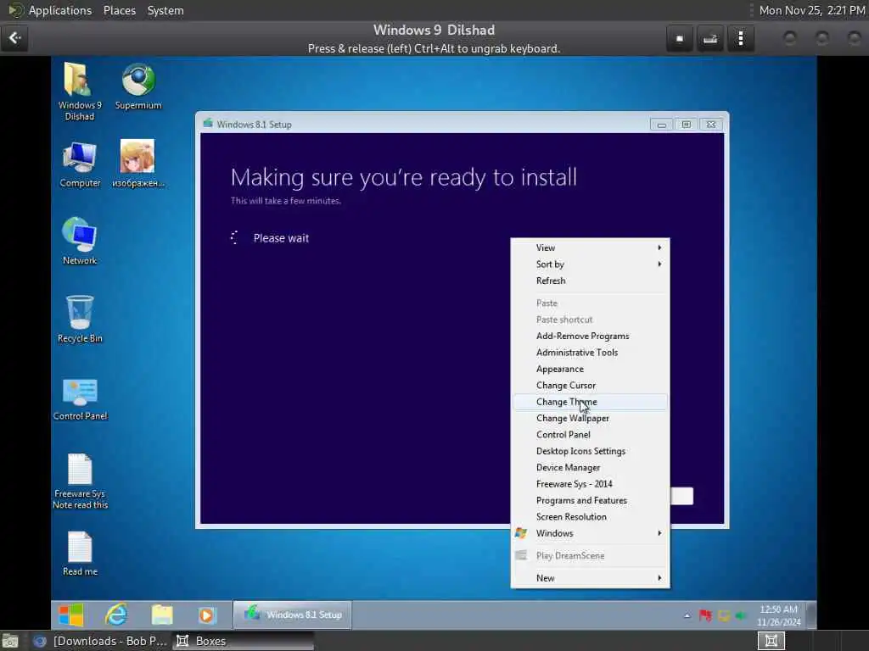This screenshot has width=869, height=651.
Task: Choose Desktop Icons Settings entry
Action: click(x=591, y=451)
